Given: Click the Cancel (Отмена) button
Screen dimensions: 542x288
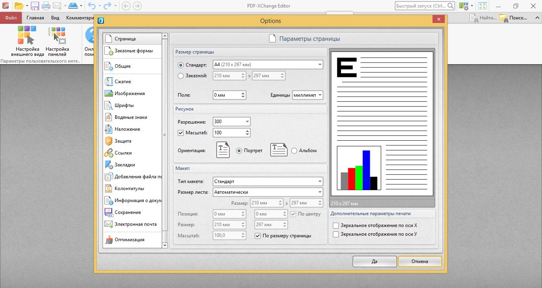Looking at the screenshot, I should pyautogui.click(x=419, y=261).
